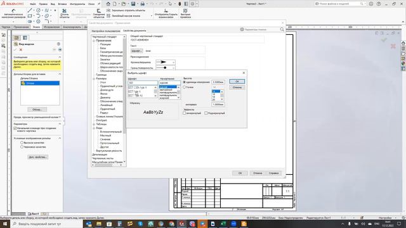The height and width of the screenshot is (228, 406).
Task: Select the Spline sketch tool
Action: tap(46, 10)
